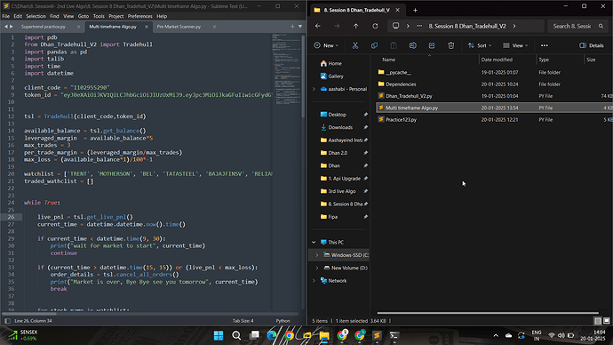Click the Cut icon in Explorer toolbar
The height and width of the screenshot is (345, 613).
point(355,45)
